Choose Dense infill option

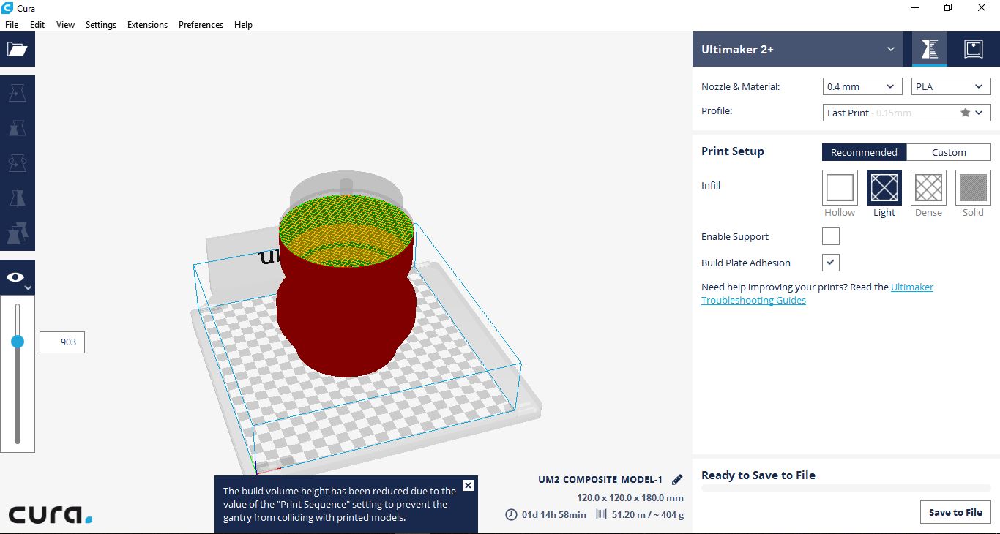pyautogui.click(x=928, y=187)
